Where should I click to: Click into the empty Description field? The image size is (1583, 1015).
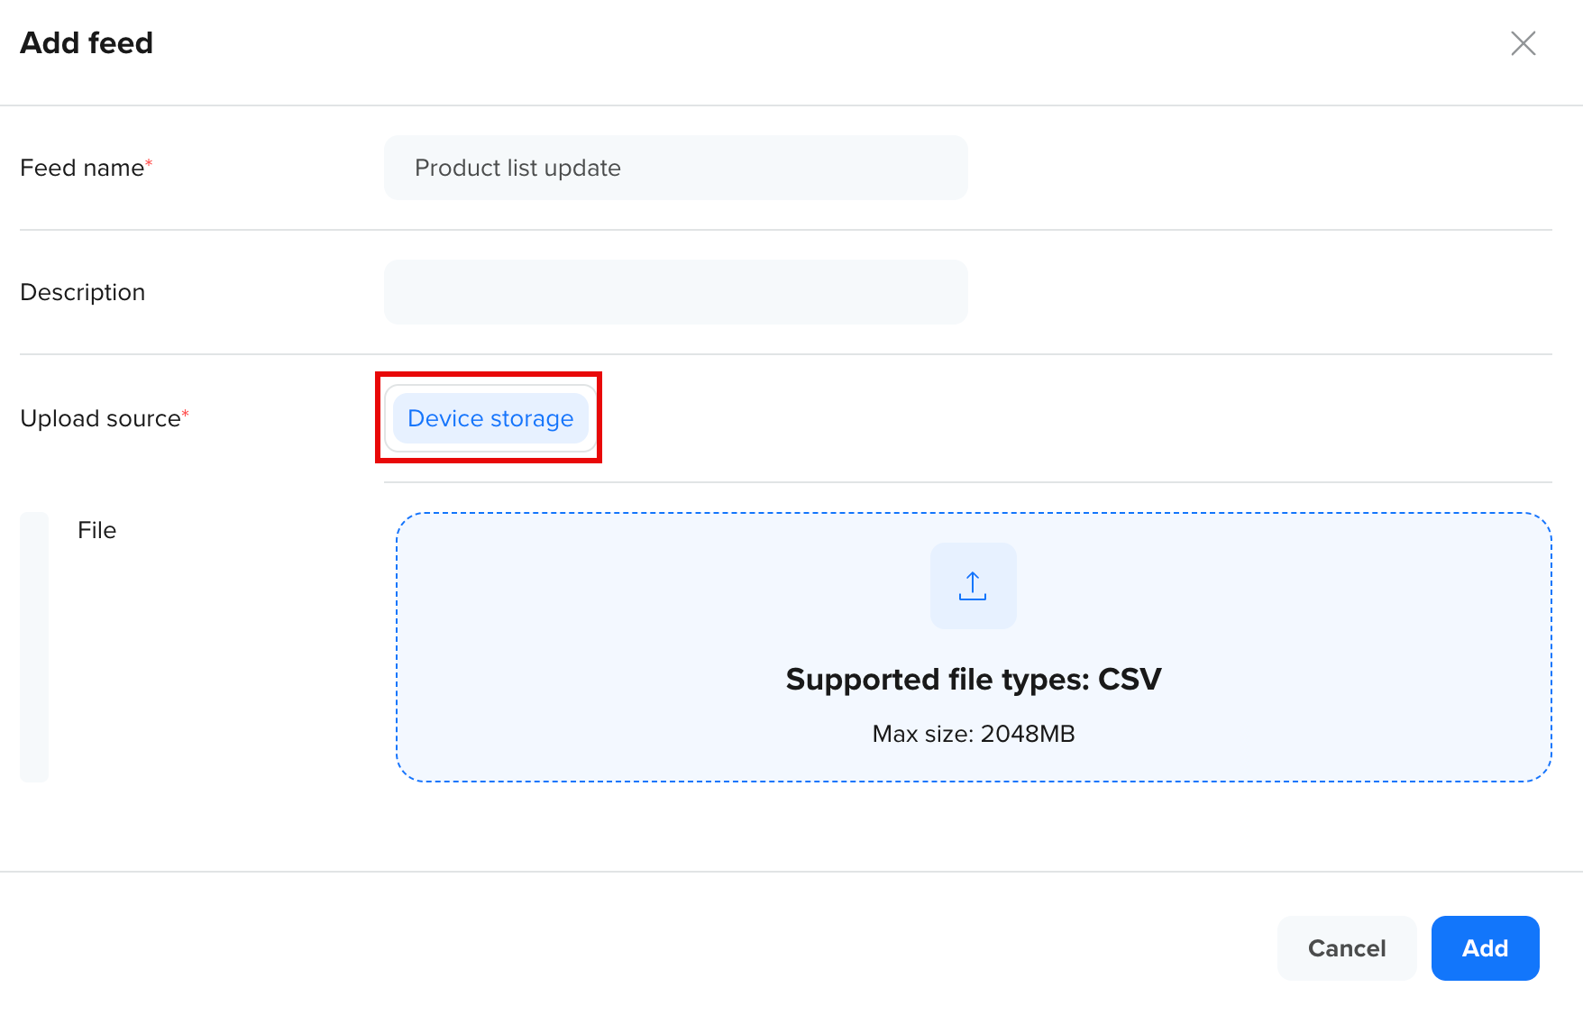coord(676,292)
